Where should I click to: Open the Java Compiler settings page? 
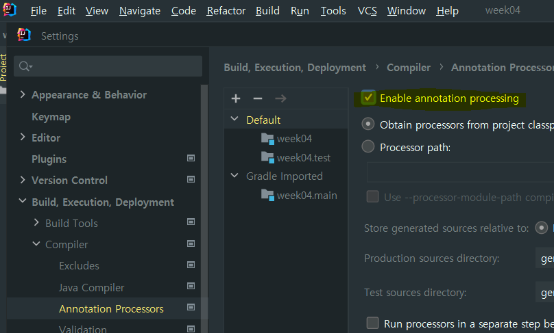tap(91, 287)
